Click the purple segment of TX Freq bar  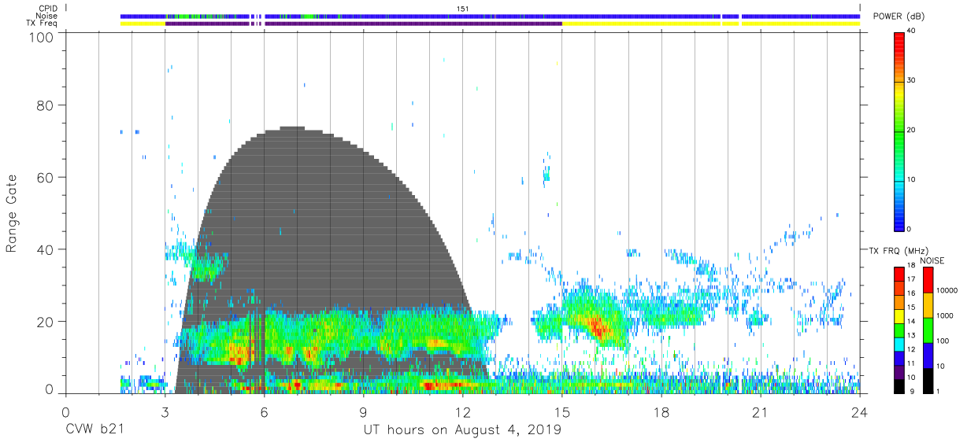click(364, 24)
